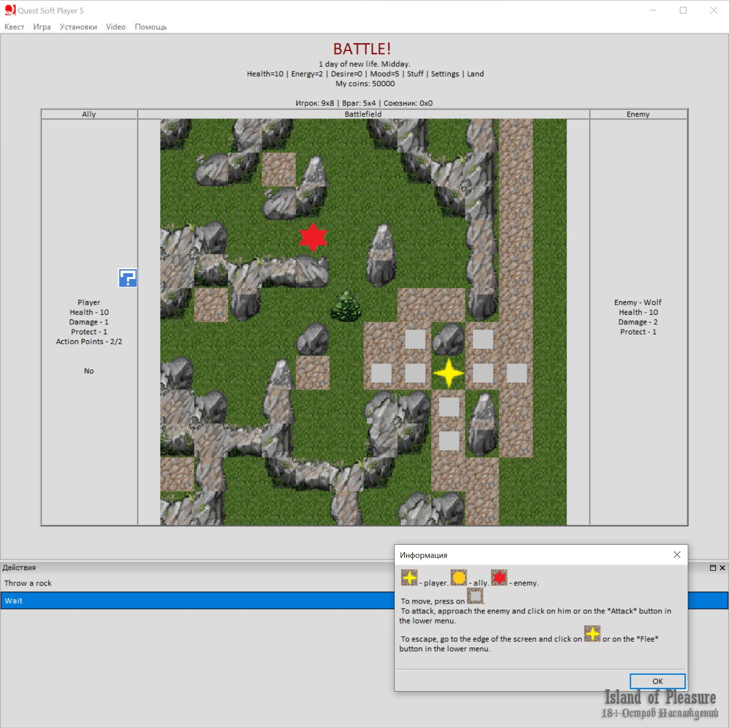The height and width of the screenshot is (728, 729).
Task: Click the red star enemy on battlefield
Action: (x=313, y=237)
